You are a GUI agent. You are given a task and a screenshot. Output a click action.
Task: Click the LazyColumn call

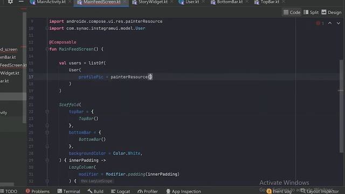pyautogui.click(x=81, y=167)
